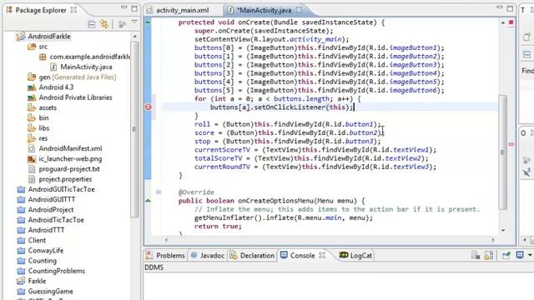
Task: Click red error summary square atop overview ruler
Action: [x=511, y=22]
